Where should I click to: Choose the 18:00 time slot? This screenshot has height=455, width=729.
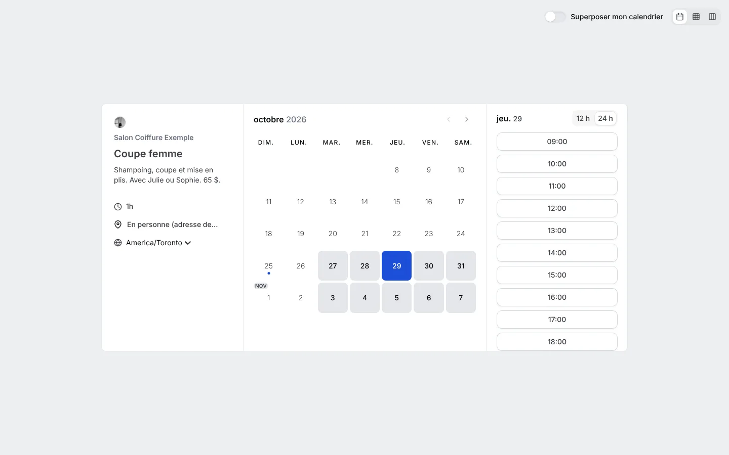(557, 342)
